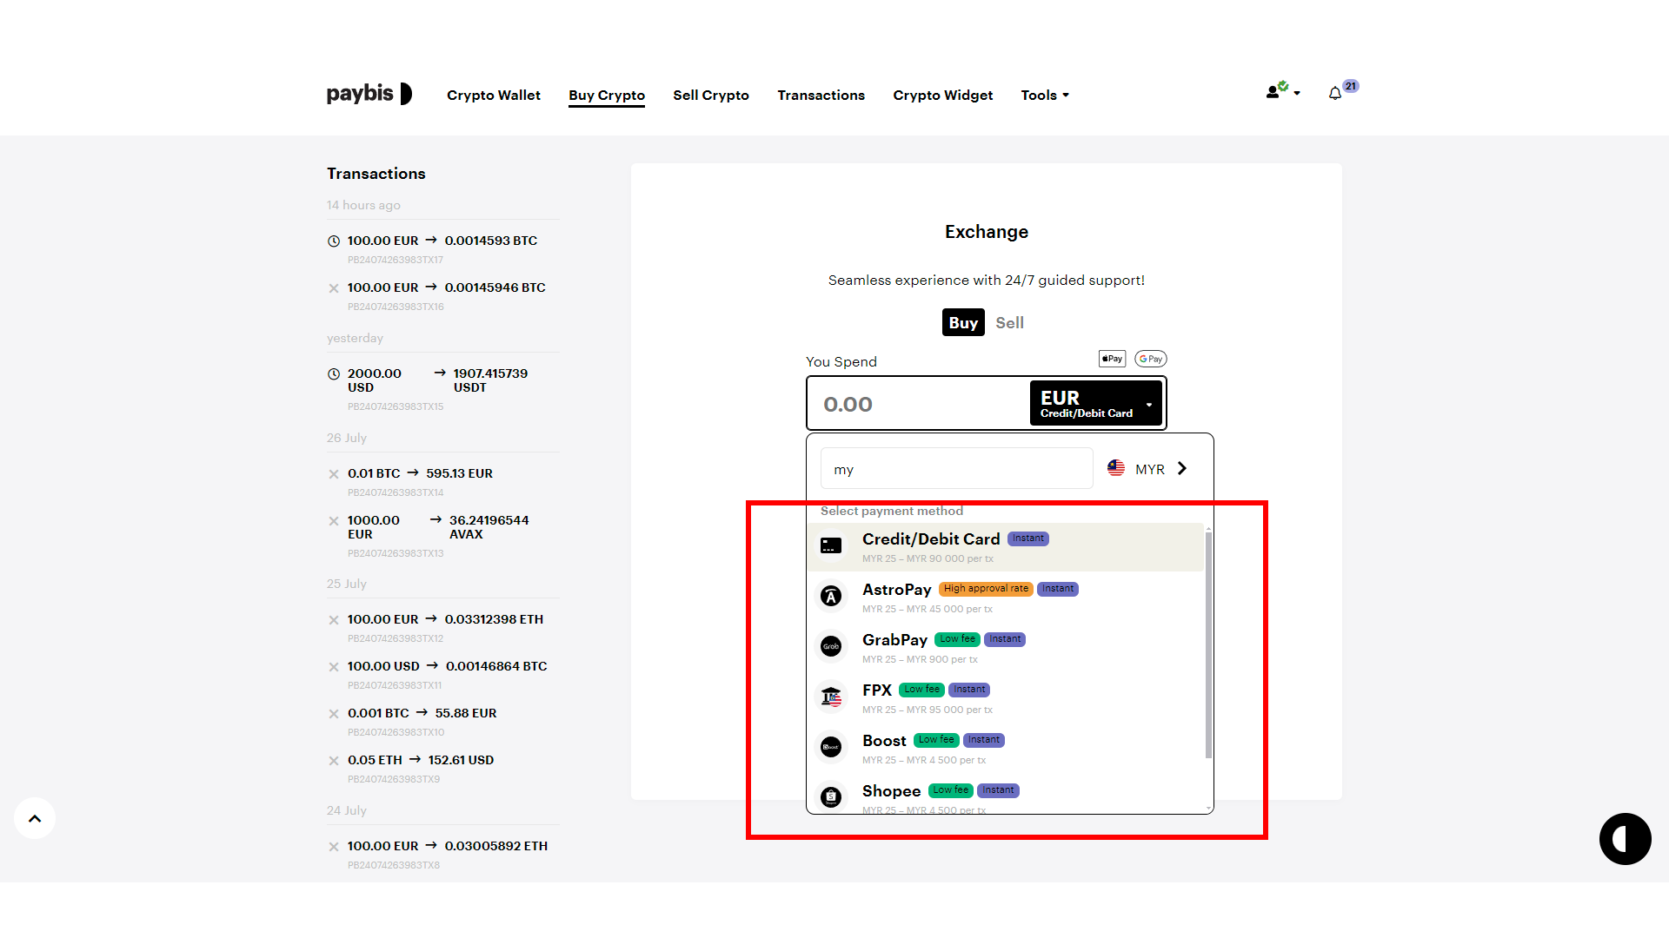Select AstroPay payment method
This screenshot has height=938, width=1669.
(1005, 598)
